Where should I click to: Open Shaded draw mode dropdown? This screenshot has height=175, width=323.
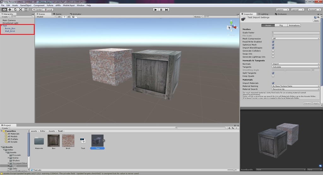[46, 17]
